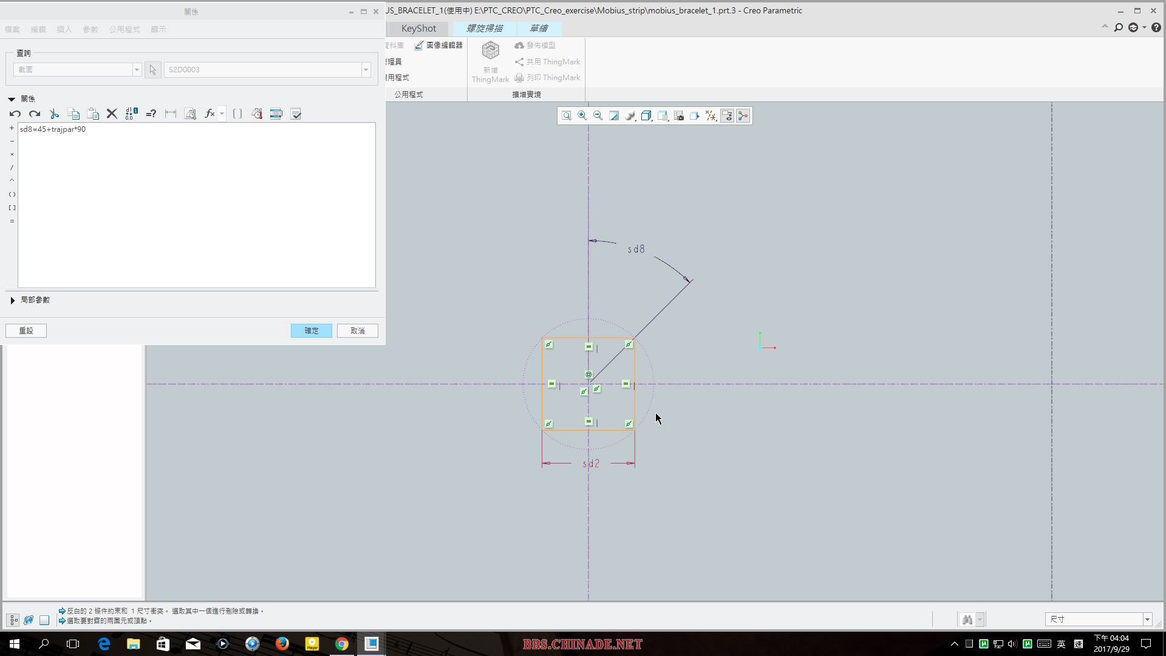The height and width of the screenshot is (656, 1166).
Task: Delete selected relation with X icon
Action: coord(112,114)
